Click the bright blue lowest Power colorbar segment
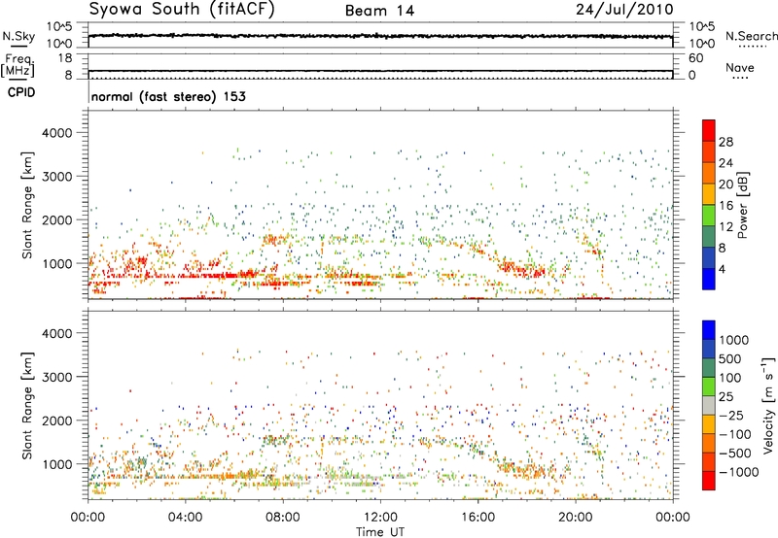Image resolution: width=778 pixels, height=538 pixels. (x=709, y=279)
